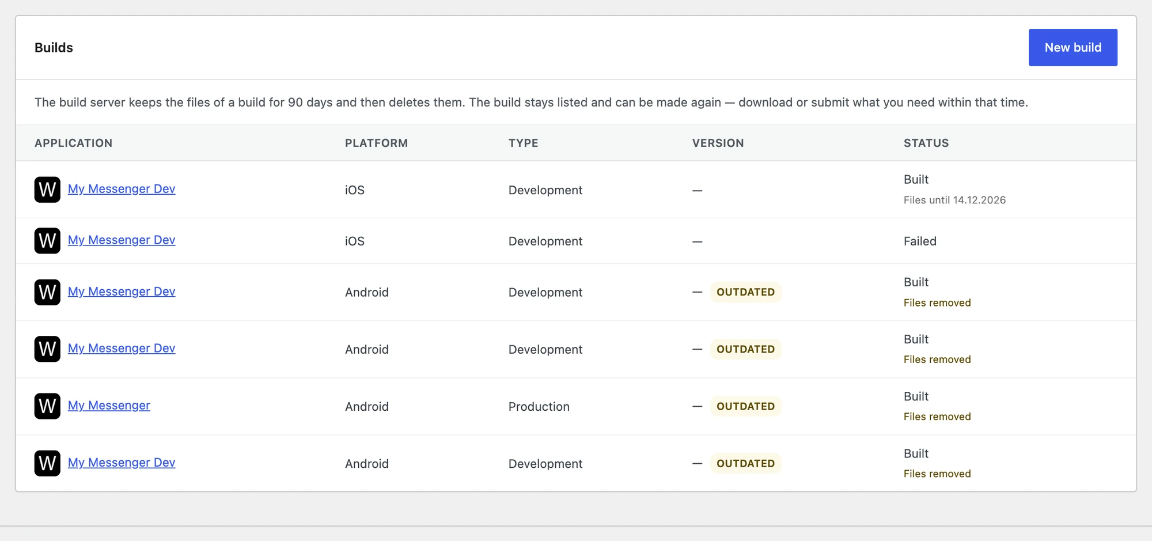Click the New build button
This screenshot has width=1152, height=541.
pos(1073,47)
